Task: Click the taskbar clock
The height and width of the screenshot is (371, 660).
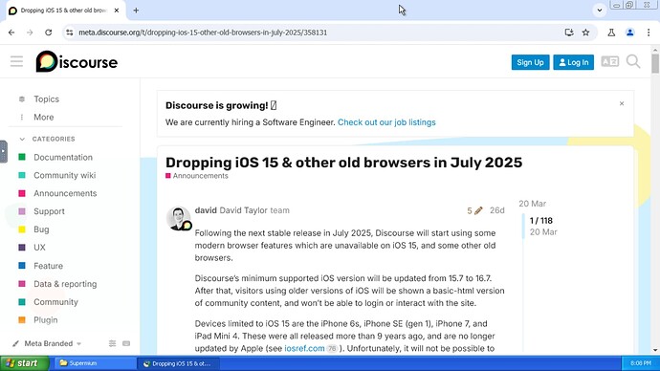Action: [641, 363]
